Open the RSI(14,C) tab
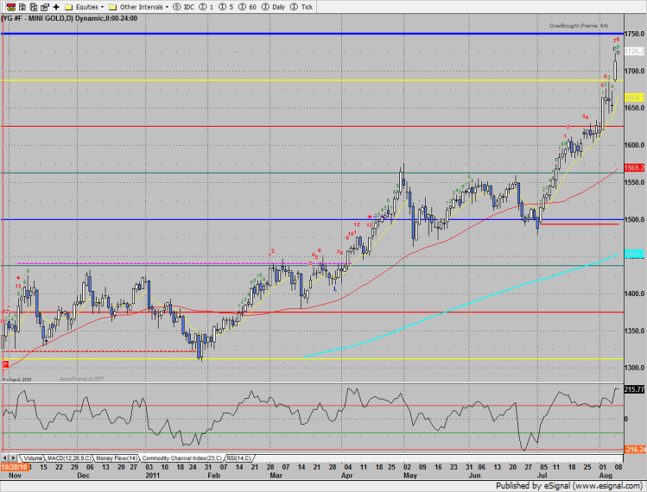The height and width of the screenshot is (492, 647). pos(239,458)
